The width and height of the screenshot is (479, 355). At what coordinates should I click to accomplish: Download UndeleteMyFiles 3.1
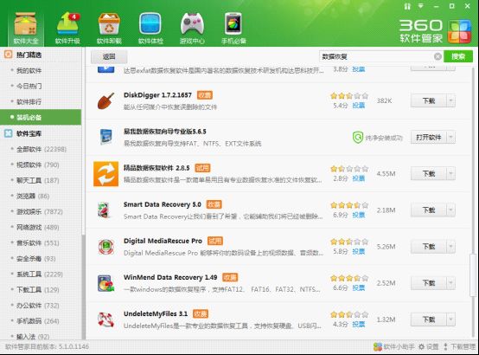point(428,319)
